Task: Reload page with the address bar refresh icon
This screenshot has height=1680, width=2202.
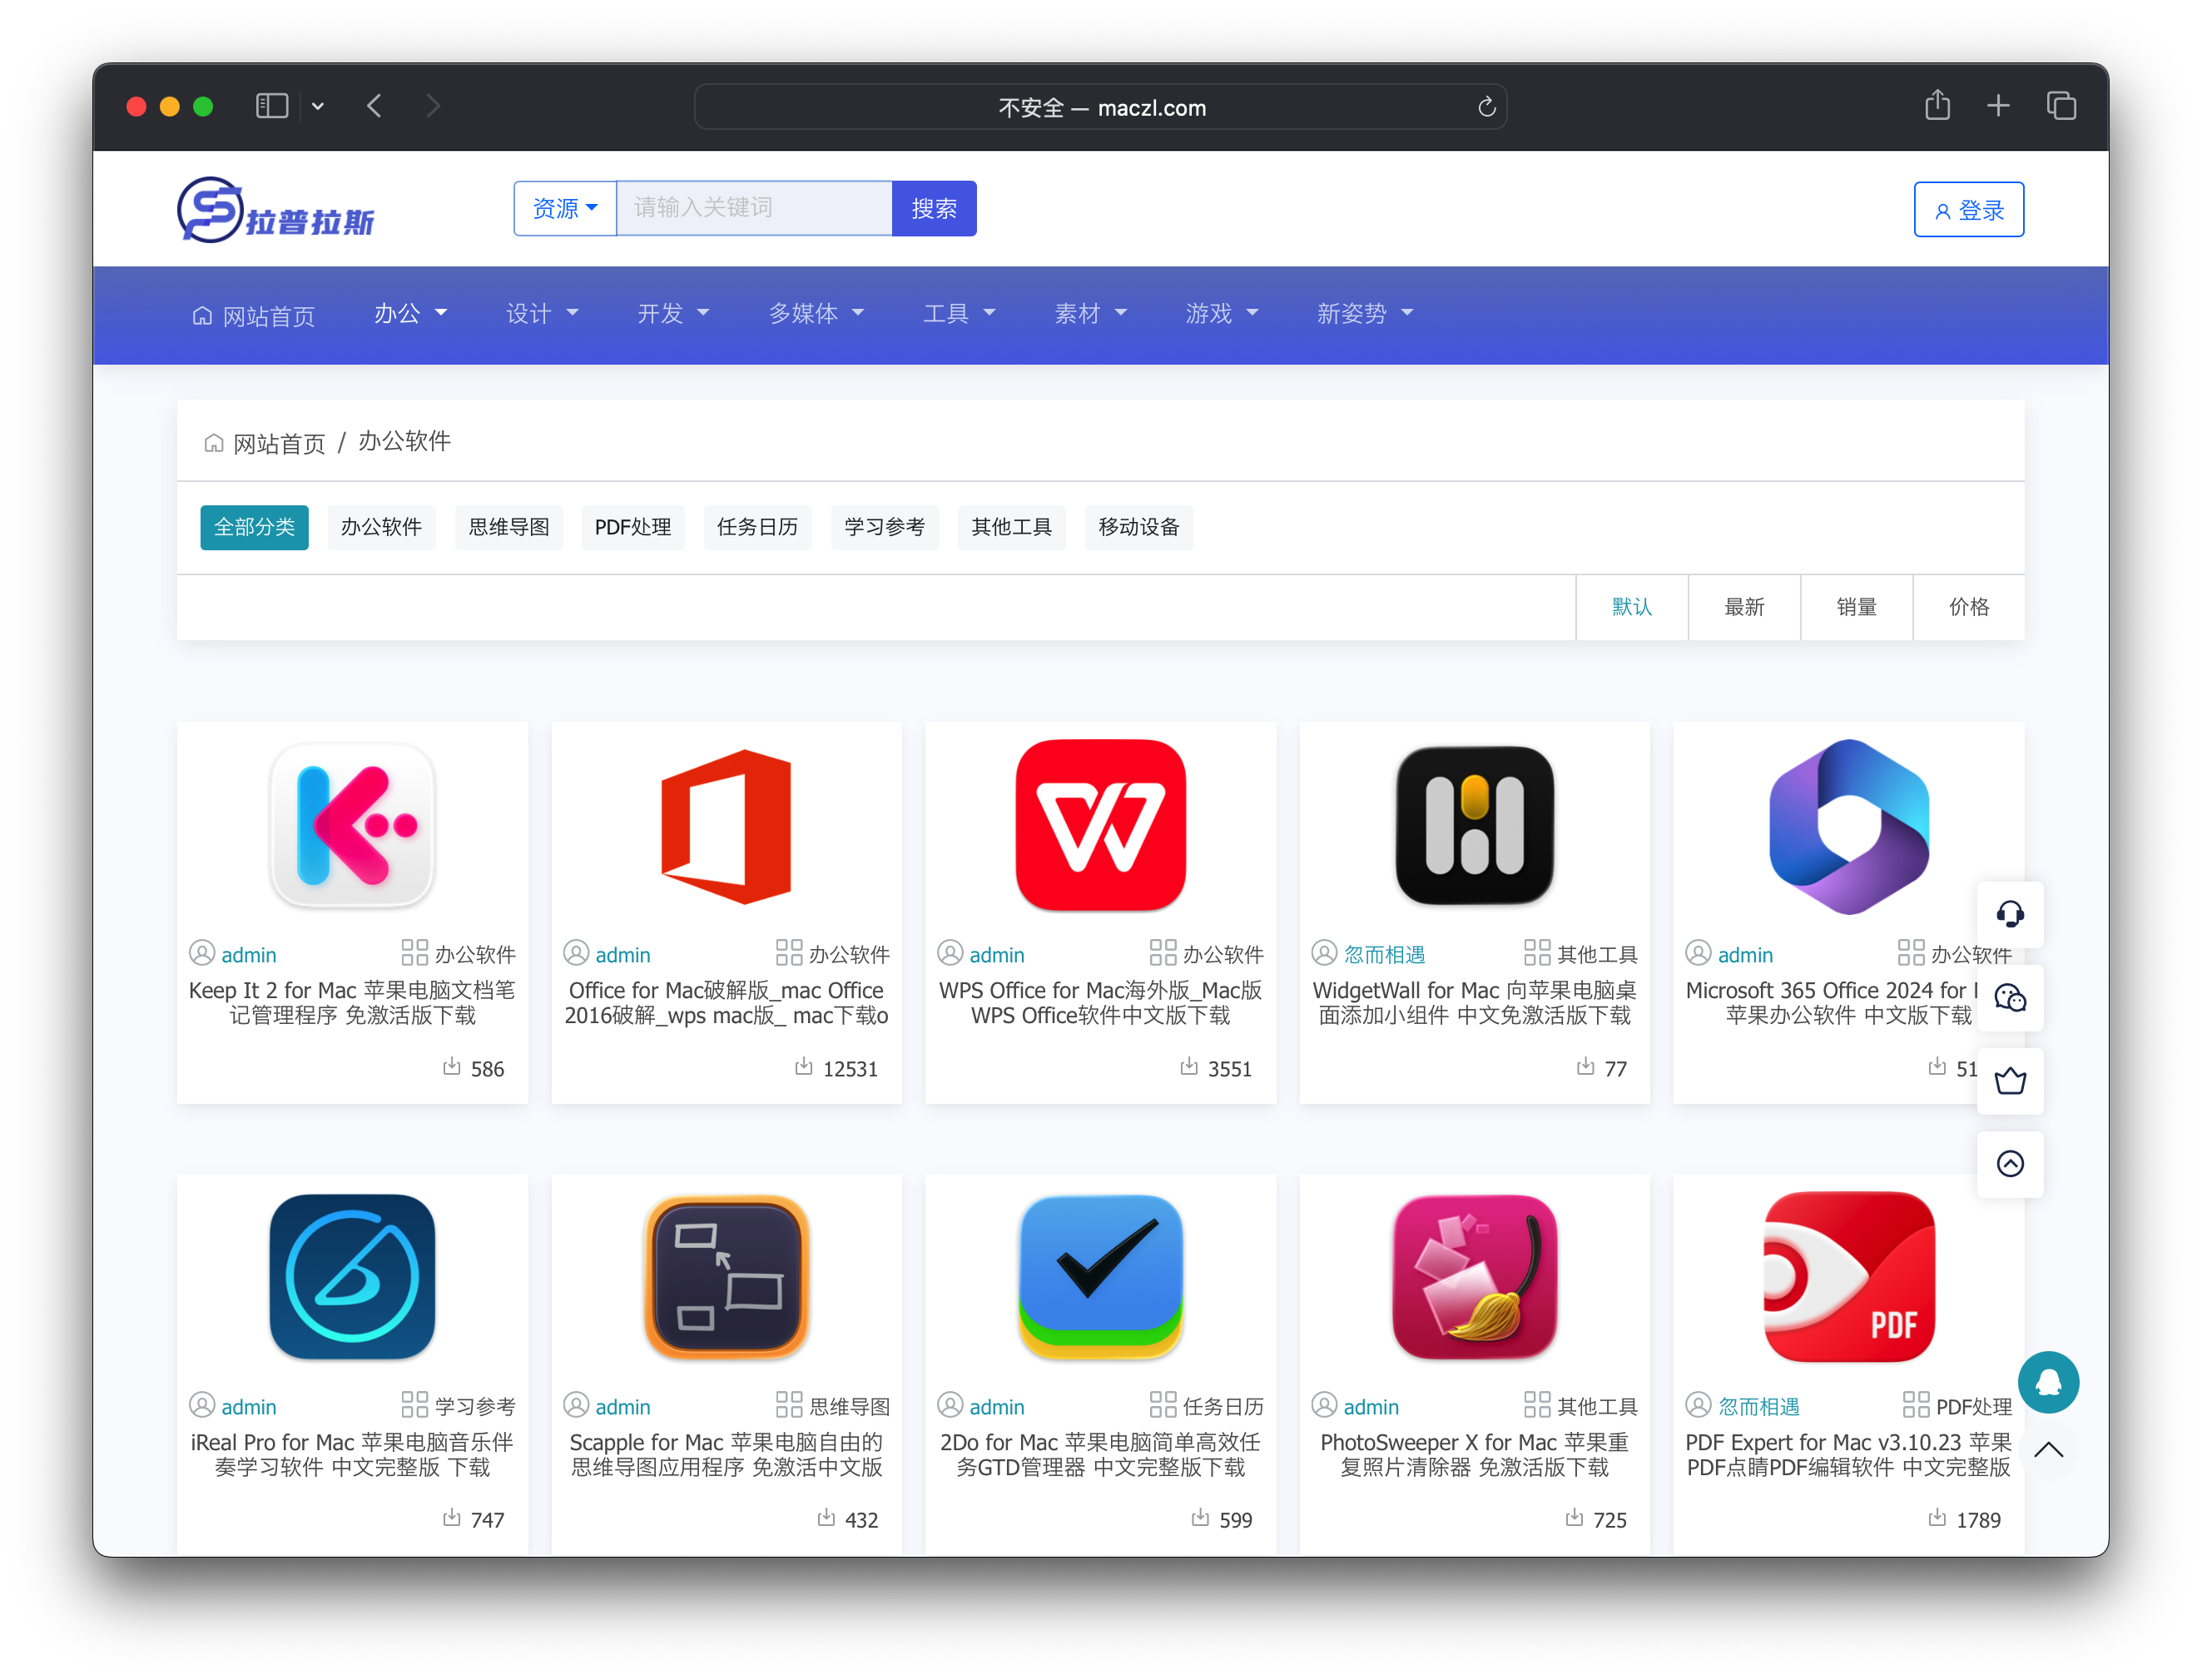Action: click(x=1486, y=107)
